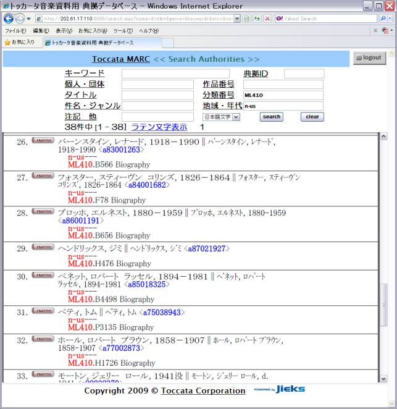The height and width of the screenshot is (409, 397).
Task: Click into the 個人・団体 input field
Action: (x=157, y=84)
